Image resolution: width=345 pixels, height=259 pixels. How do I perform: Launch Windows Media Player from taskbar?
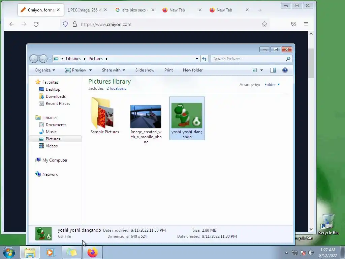click(51, 252)
